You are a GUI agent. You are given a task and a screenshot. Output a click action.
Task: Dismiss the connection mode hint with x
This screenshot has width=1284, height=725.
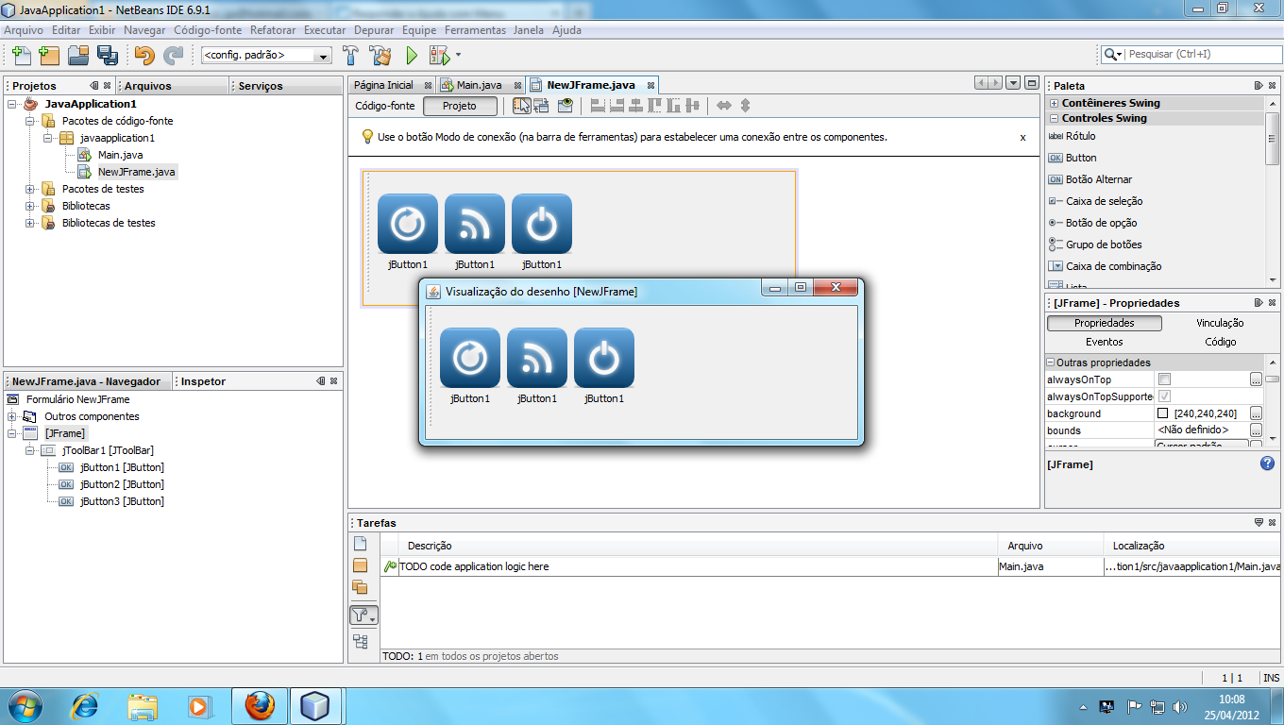(x=1022, y=137)
